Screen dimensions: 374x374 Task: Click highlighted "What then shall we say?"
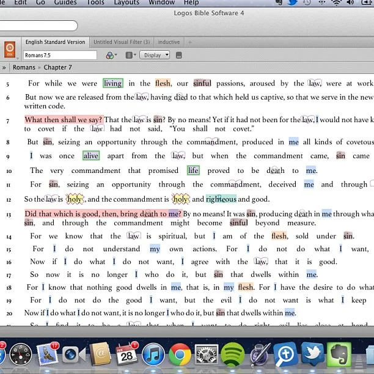point(64,120)
